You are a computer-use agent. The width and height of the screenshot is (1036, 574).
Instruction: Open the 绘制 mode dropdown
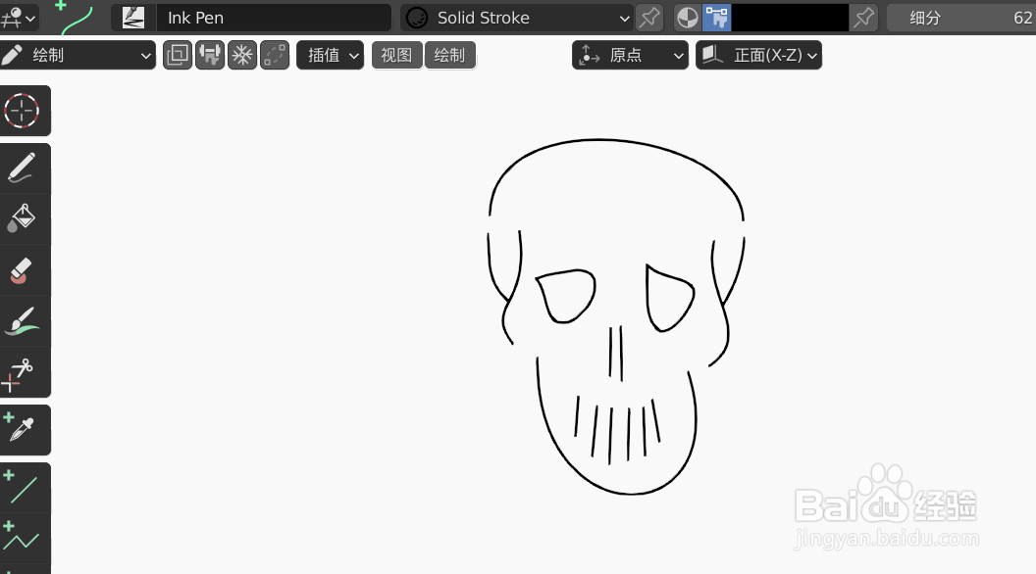(78, 56)
